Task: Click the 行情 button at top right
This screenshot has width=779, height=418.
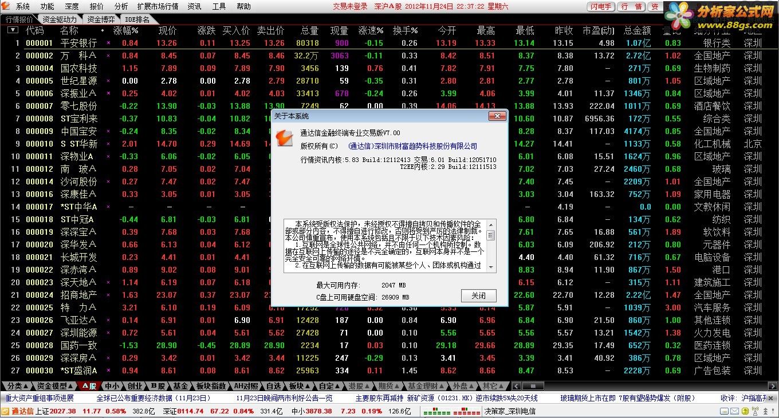Action: [631, 7]
